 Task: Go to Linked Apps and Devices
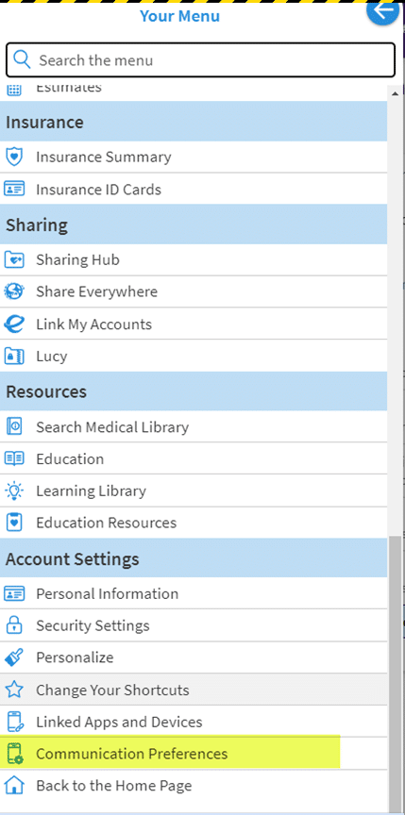click(194, 722)
